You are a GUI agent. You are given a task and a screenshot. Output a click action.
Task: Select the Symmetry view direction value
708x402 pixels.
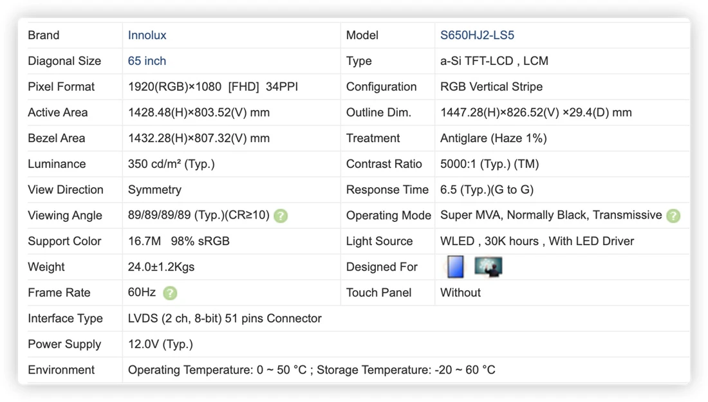pyautogui.click(x=154, y=190)
